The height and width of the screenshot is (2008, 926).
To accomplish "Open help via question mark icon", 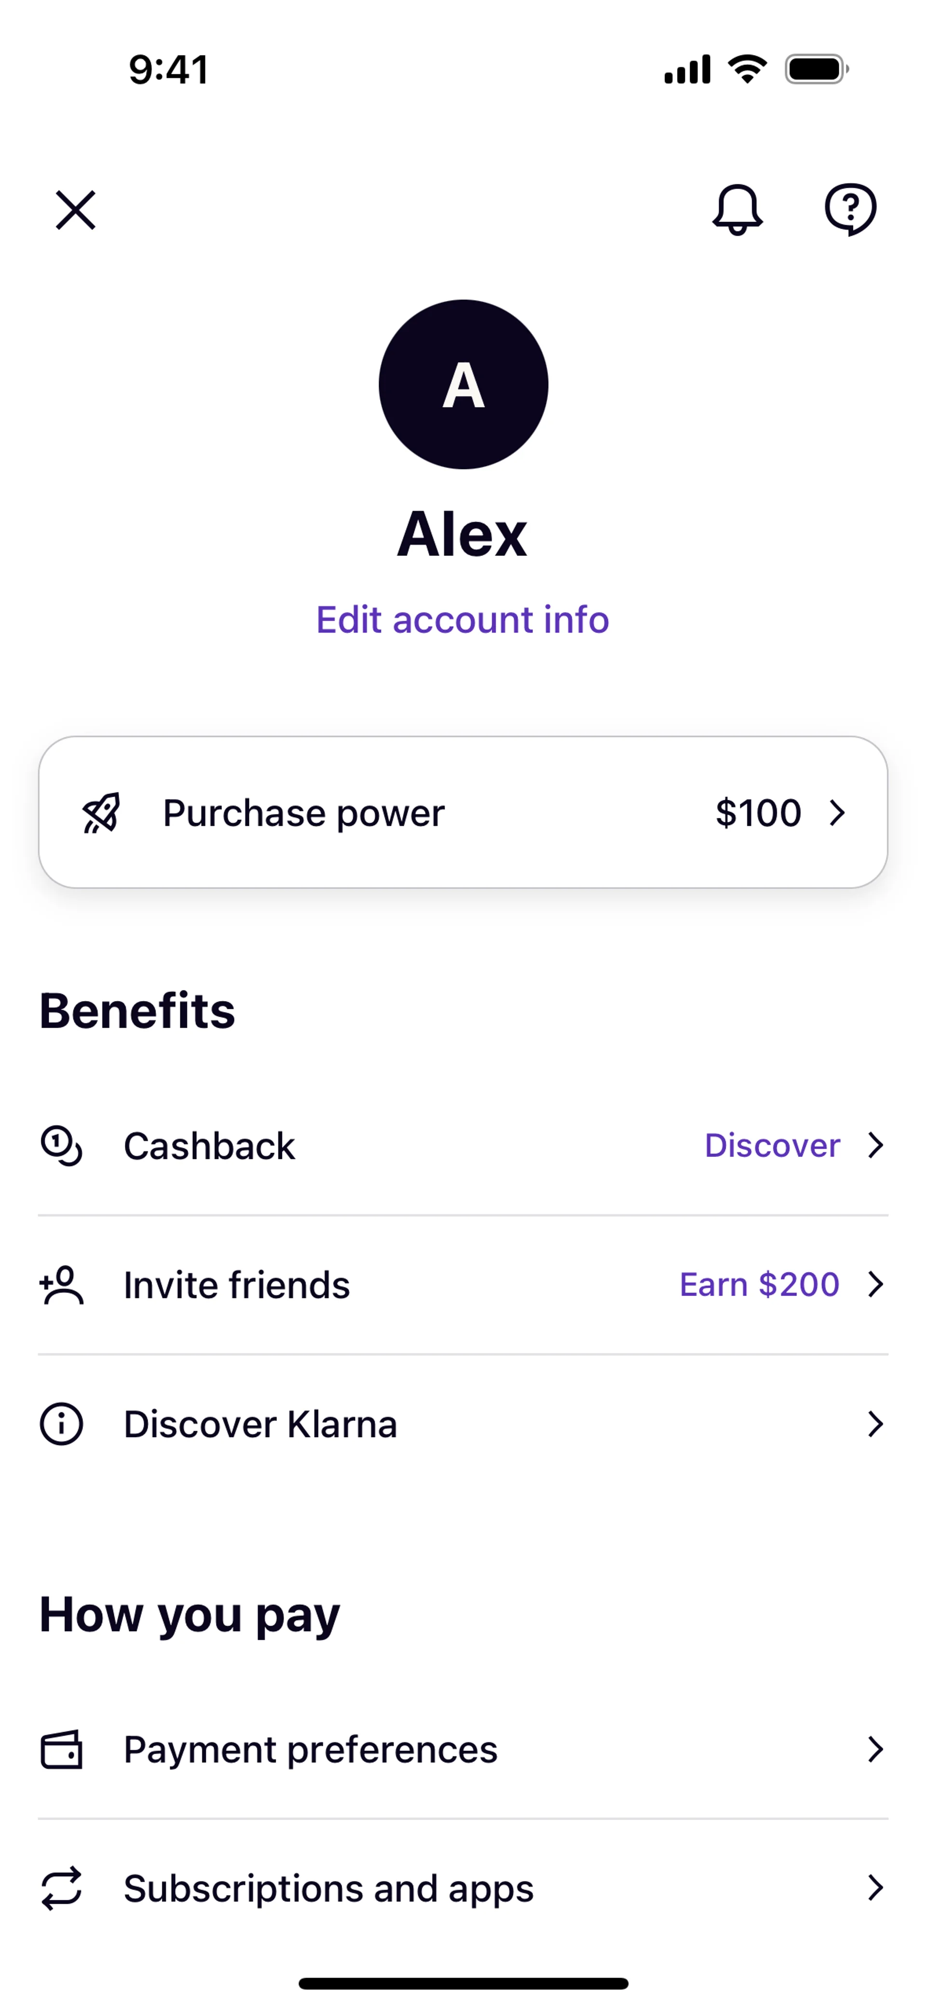I will (850, 209).
